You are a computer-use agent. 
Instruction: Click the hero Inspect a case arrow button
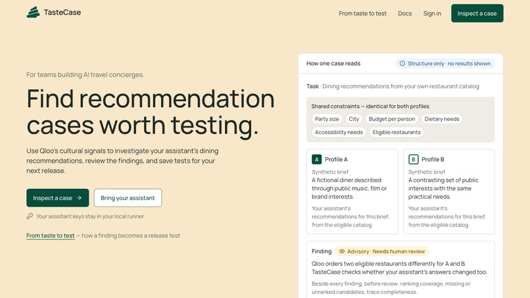(58, 198)
